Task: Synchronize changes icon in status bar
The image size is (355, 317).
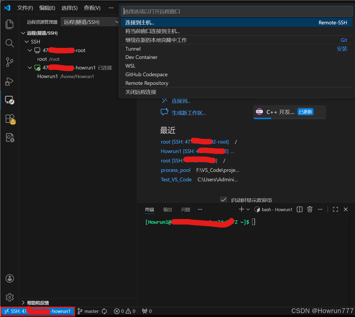Action: pos(104,311)
